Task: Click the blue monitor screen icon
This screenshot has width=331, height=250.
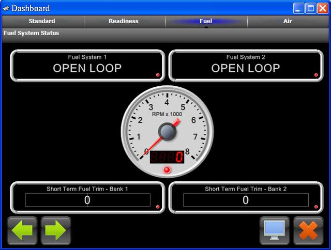Action: (274, 230)
